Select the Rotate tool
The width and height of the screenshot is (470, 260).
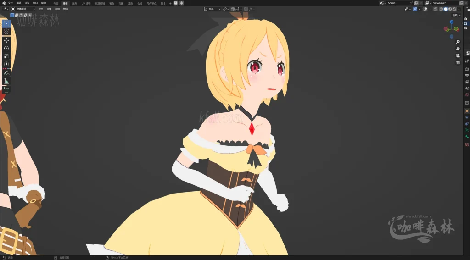6,48
